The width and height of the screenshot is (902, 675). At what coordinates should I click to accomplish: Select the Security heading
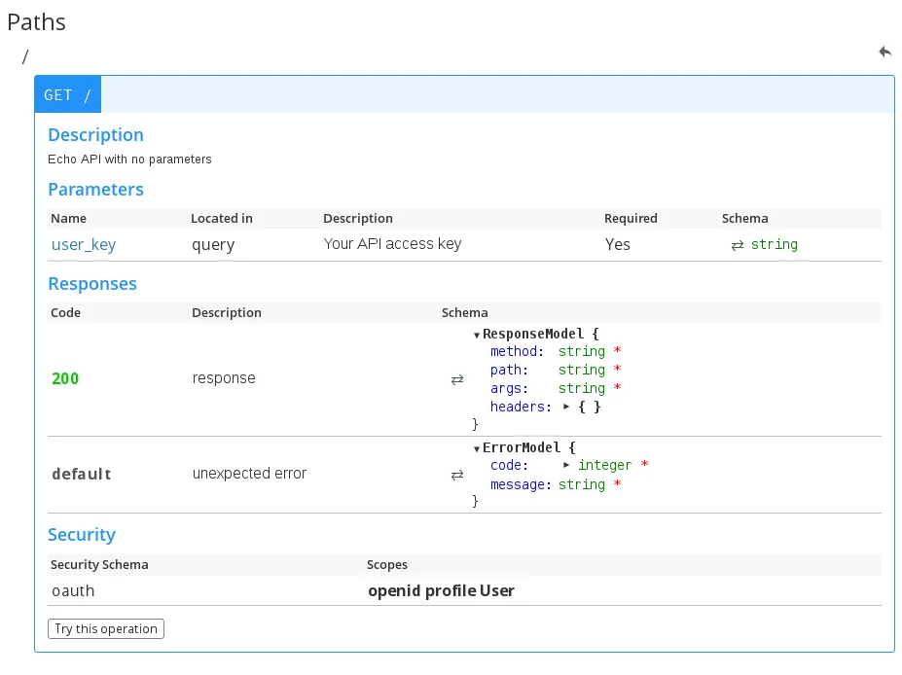[82, 535]
